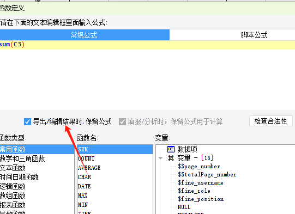Viewport: 295px width, 214px height.
Task: Choose COUNT in the function name list
Action: (115, 158)
